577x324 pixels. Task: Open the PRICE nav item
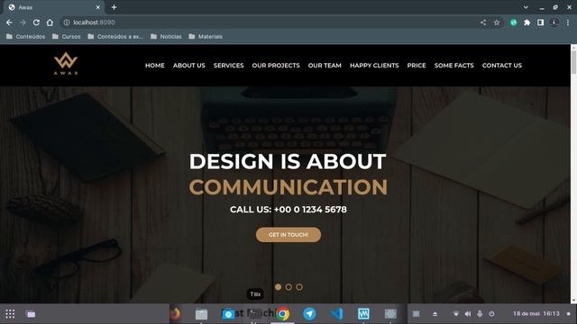pyautogui.click(x=417, y=66)
